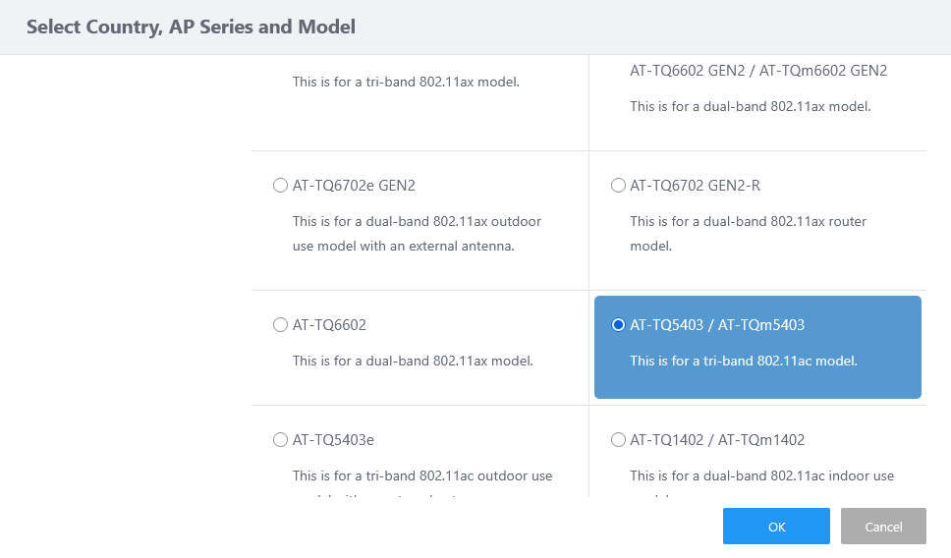Viewport: 951px width, 558px height.
Task: Pick the AT-TQ5403e radio button
Action: point(280,440)
